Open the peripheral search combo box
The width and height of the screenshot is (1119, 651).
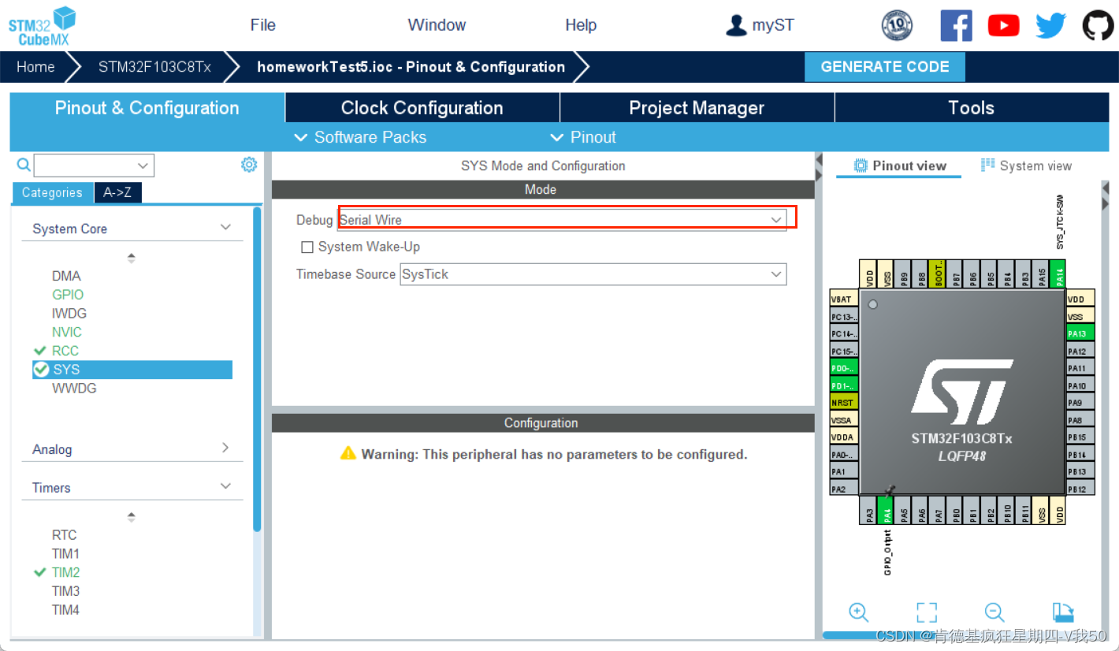(94, 166)
